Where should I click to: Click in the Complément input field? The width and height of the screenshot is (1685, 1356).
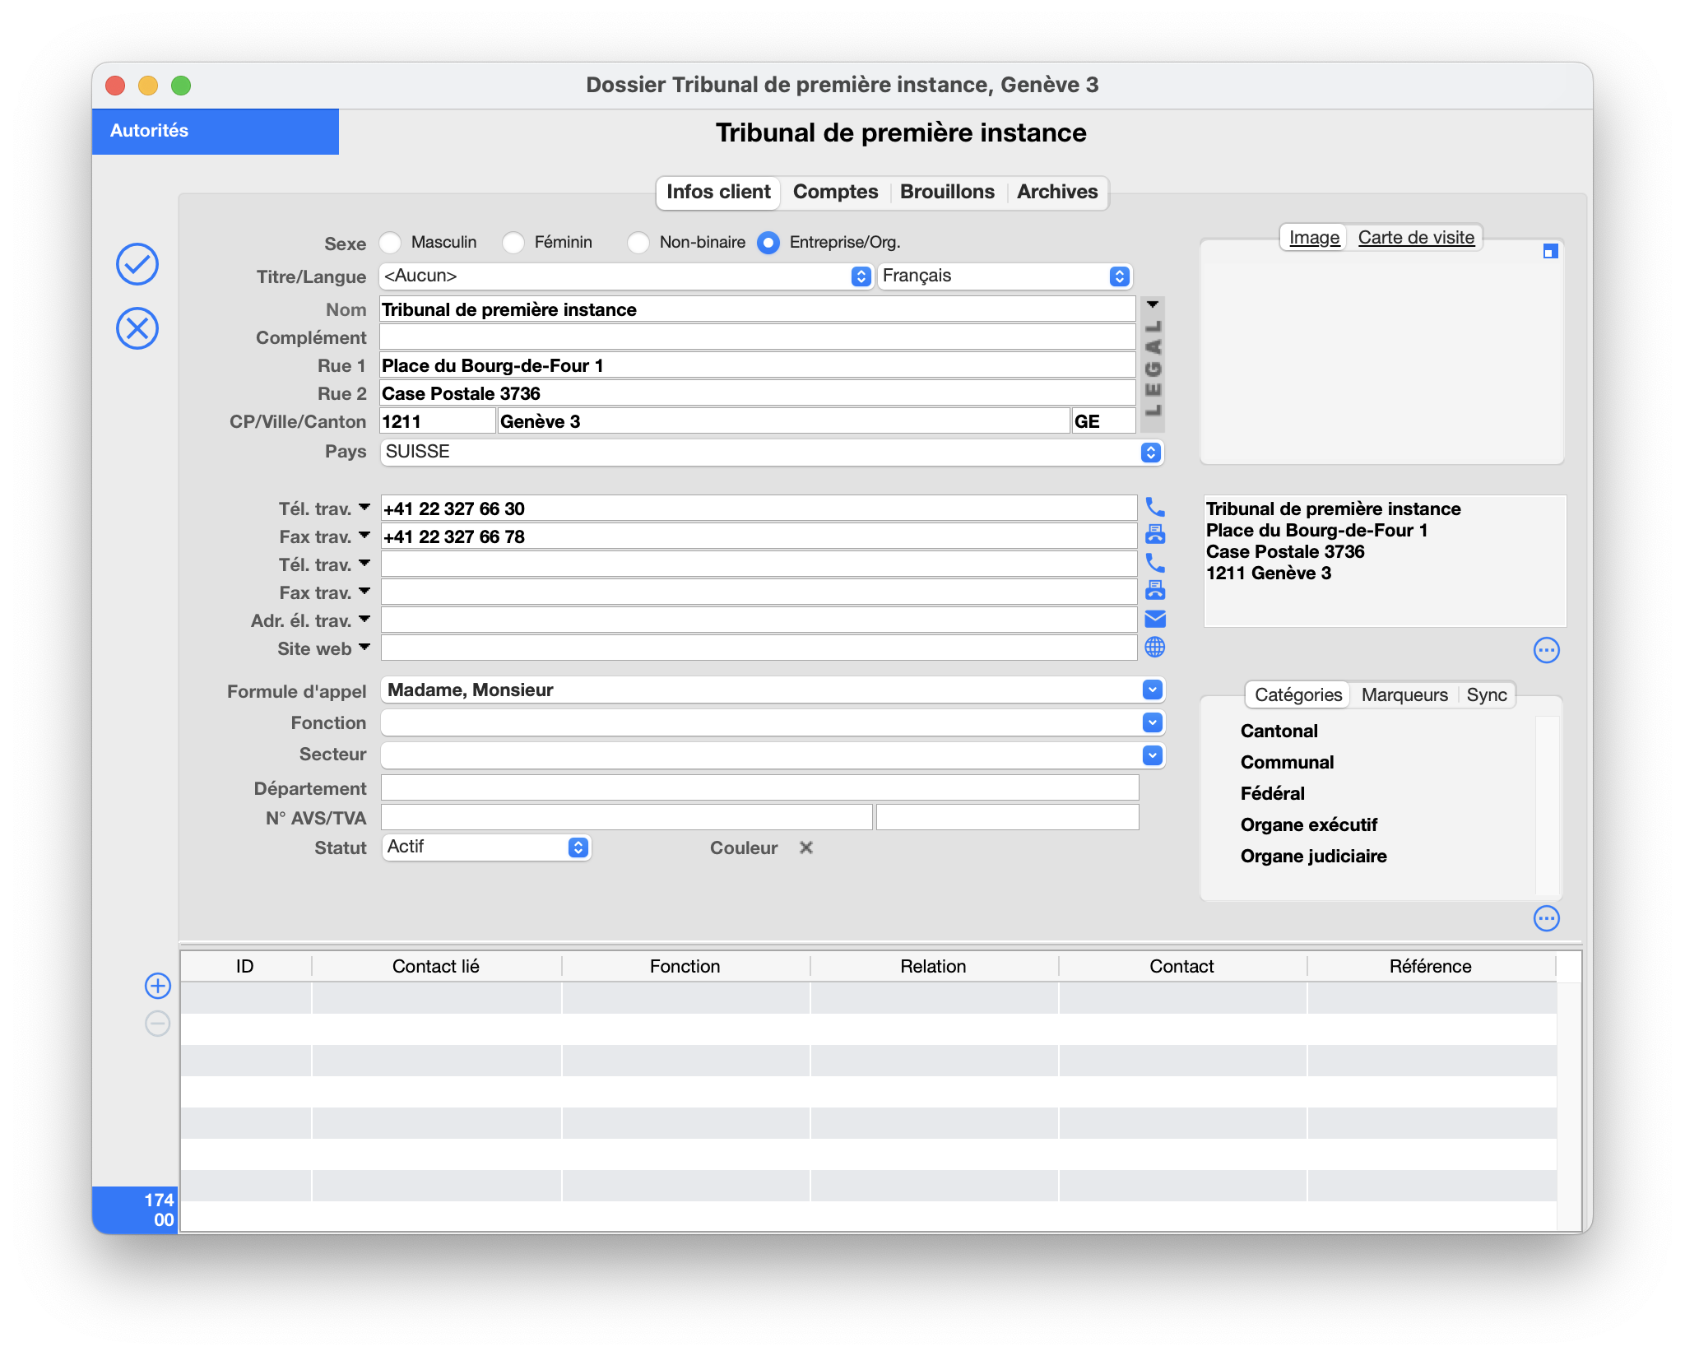[x=758, y=337]
